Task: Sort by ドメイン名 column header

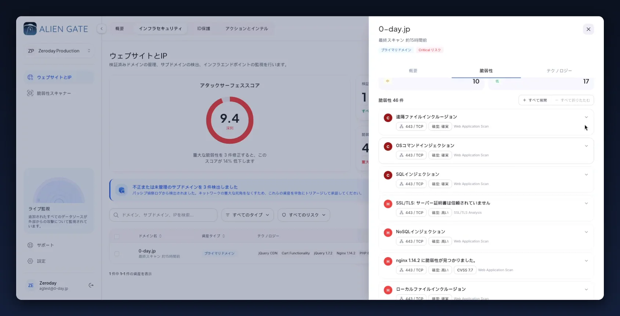Action: coord(150,236)
